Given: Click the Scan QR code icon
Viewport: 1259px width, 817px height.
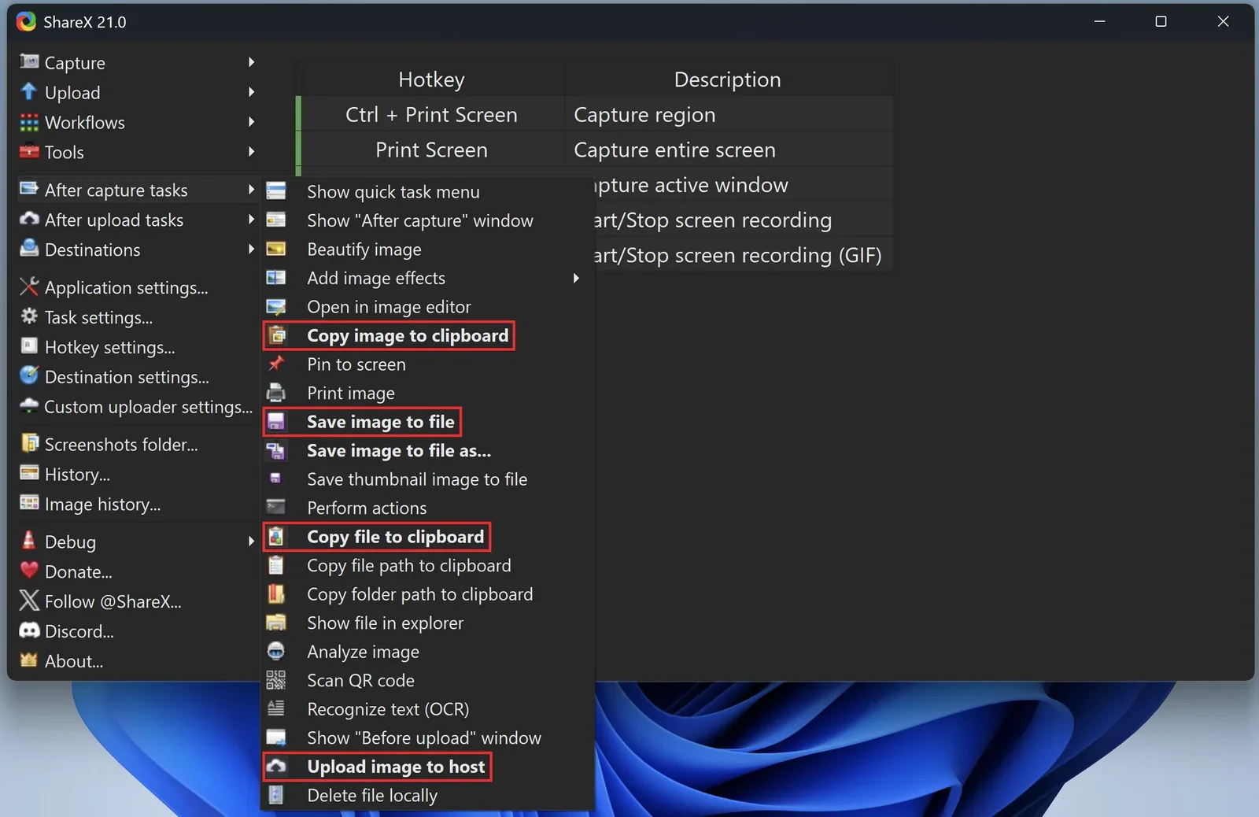Looking at the screenshot, I should click(276, 679).
